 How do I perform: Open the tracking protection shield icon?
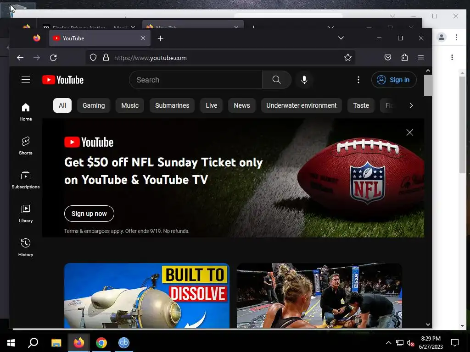pos(93,57)
